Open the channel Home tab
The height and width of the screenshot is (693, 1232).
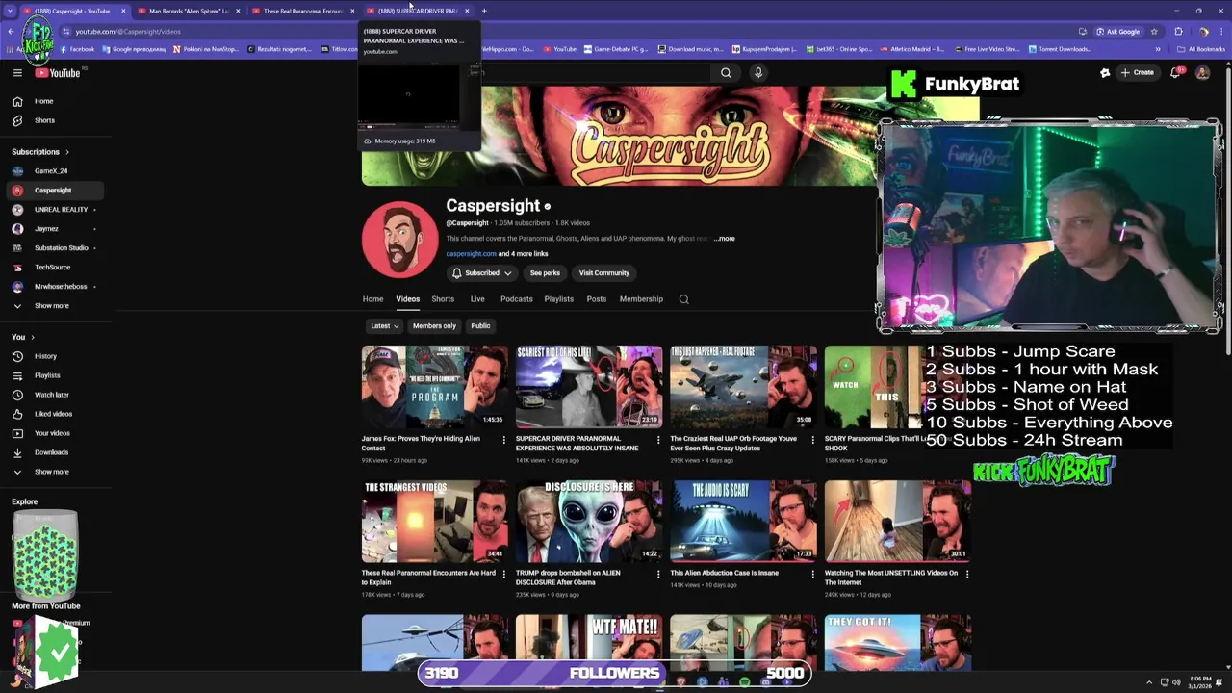(372, 299)
